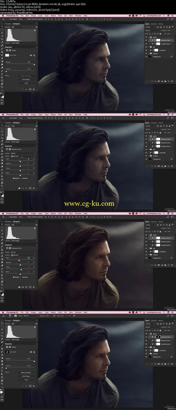Select the Hand tool in the second frame
This screenshot has width=176, height=410.
point(2,182)
